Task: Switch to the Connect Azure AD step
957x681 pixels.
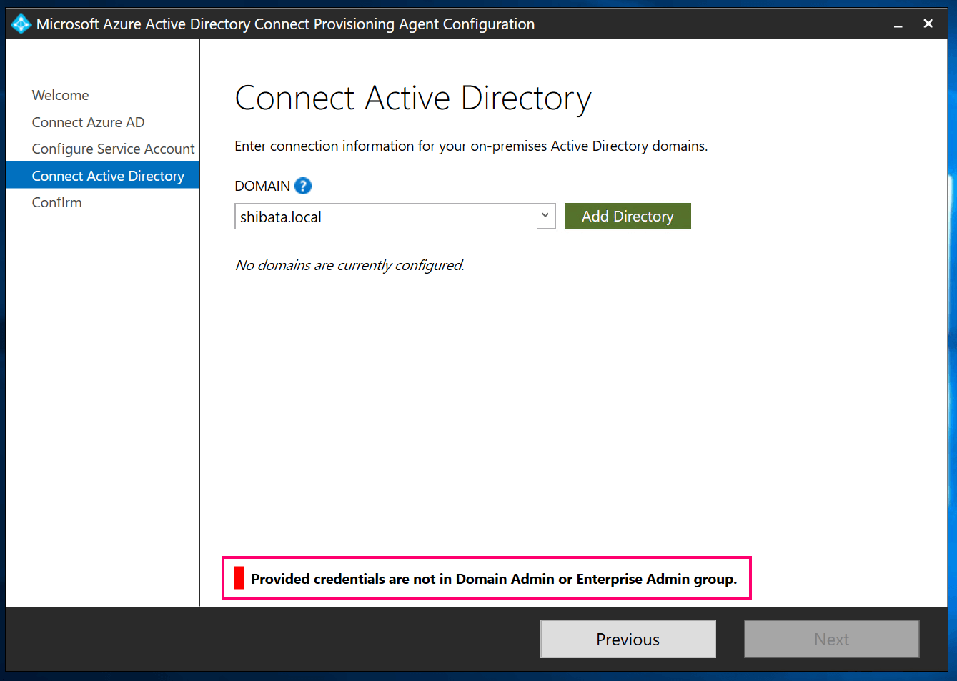Action: (88, 121)
